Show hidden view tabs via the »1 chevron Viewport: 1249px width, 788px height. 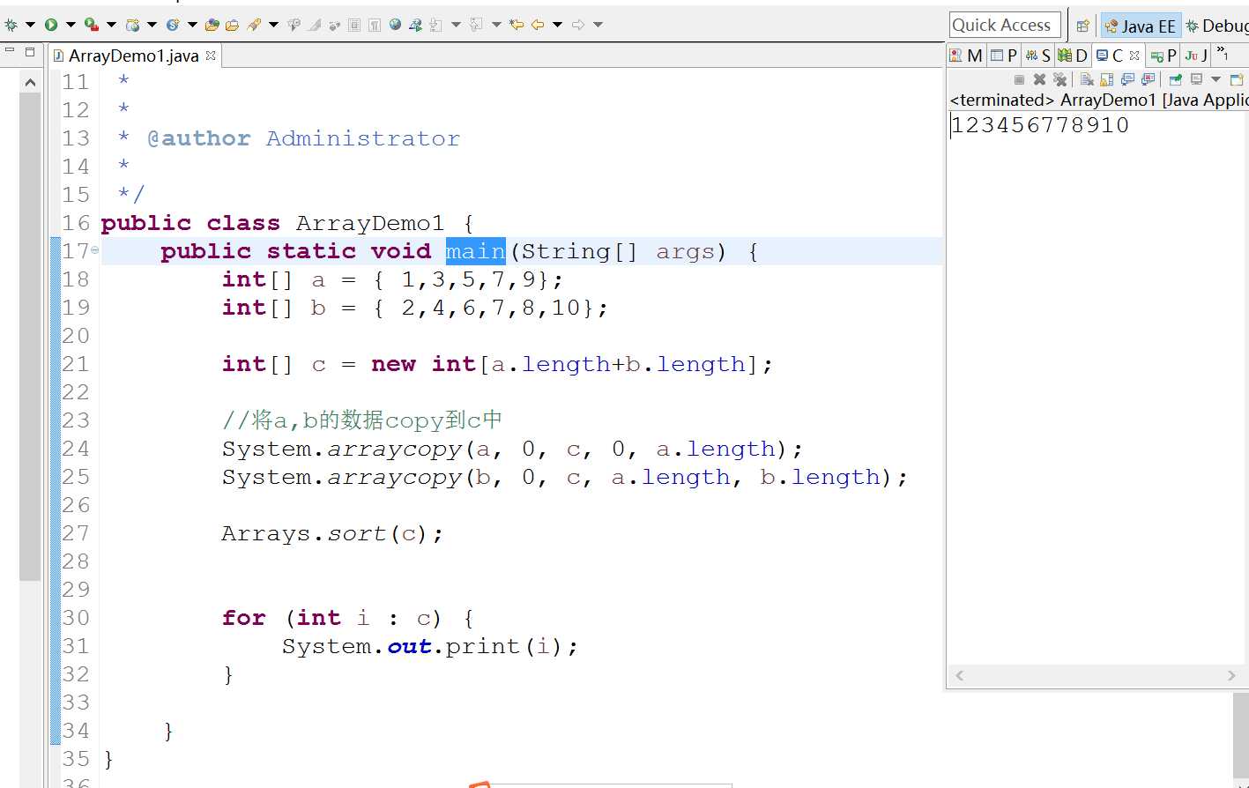point(1223,55)
